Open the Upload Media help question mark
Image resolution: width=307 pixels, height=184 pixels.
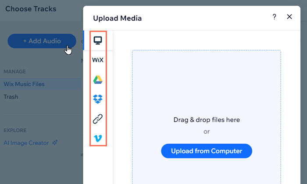tap(274, 17)
